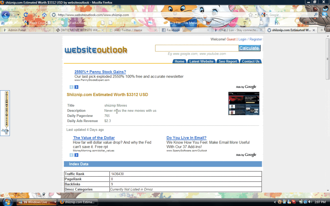Open the Windows Start orb
This screenshot has width=330, height=206.
point(7,202)
